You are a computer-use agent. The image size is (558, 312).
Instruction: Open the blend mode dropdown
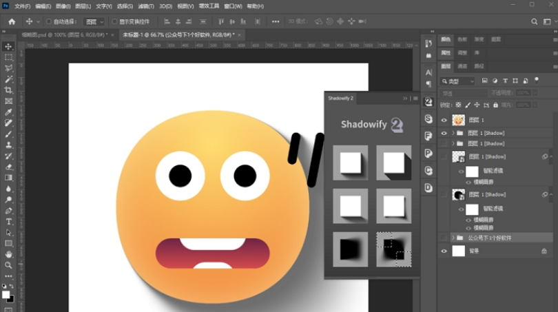[464, 93]
